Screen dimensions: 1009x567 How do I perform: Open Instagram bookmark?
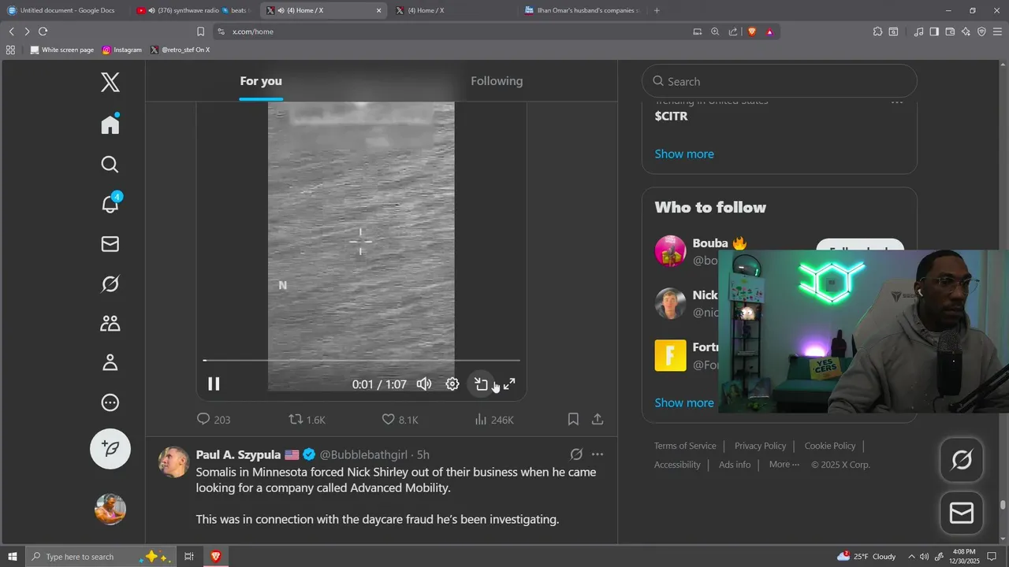pyautogui.click(x=122, y=50)
